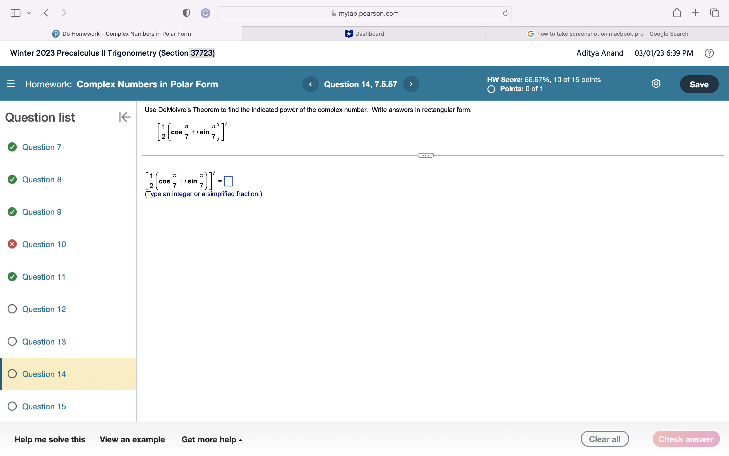729x456 pixels.
Task: Open the sidebar dropdown chevron
Action: point(29,13)
